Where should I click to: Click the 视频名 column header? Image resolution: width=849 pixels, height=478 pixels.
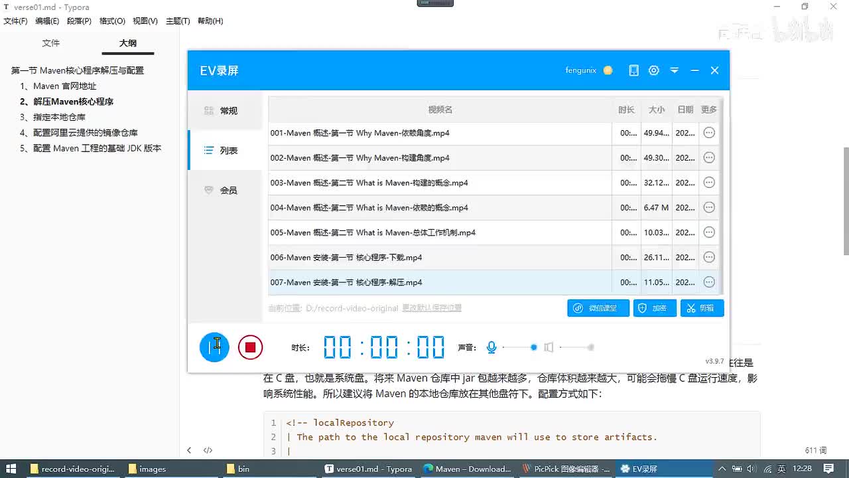(440, 110)
